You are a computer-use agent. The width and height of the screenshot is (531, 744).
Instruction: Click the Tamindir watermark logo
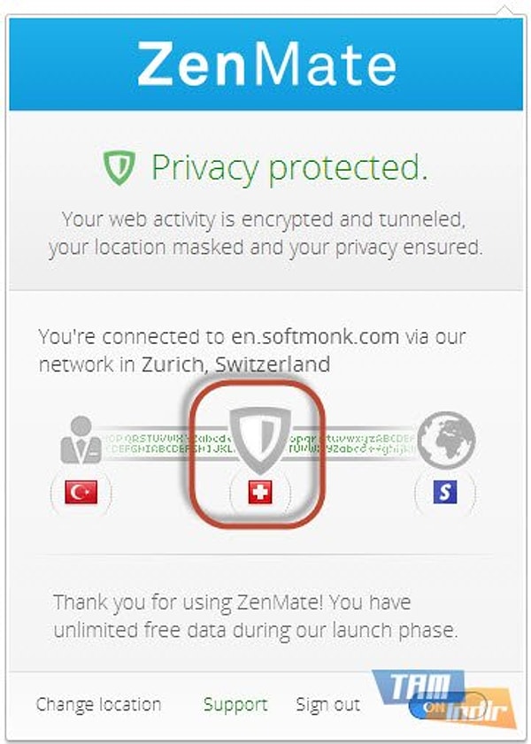[443, 698]
